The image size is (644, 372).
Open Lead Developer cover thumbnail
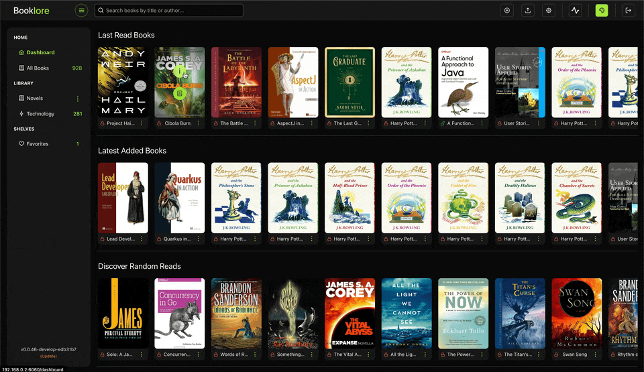[123, 198]
